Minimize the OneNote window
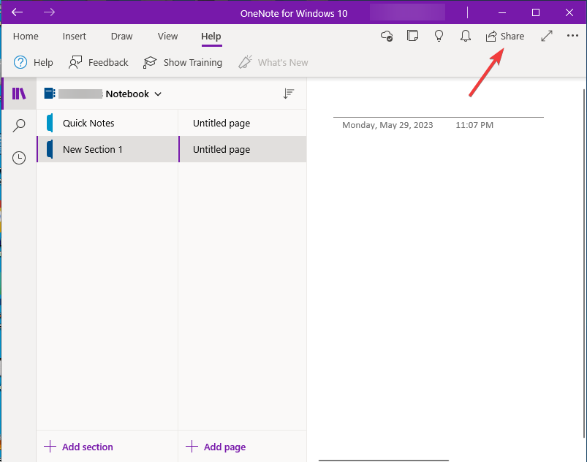The height and width of the screenshot is (462, 587). coord(502,12)
